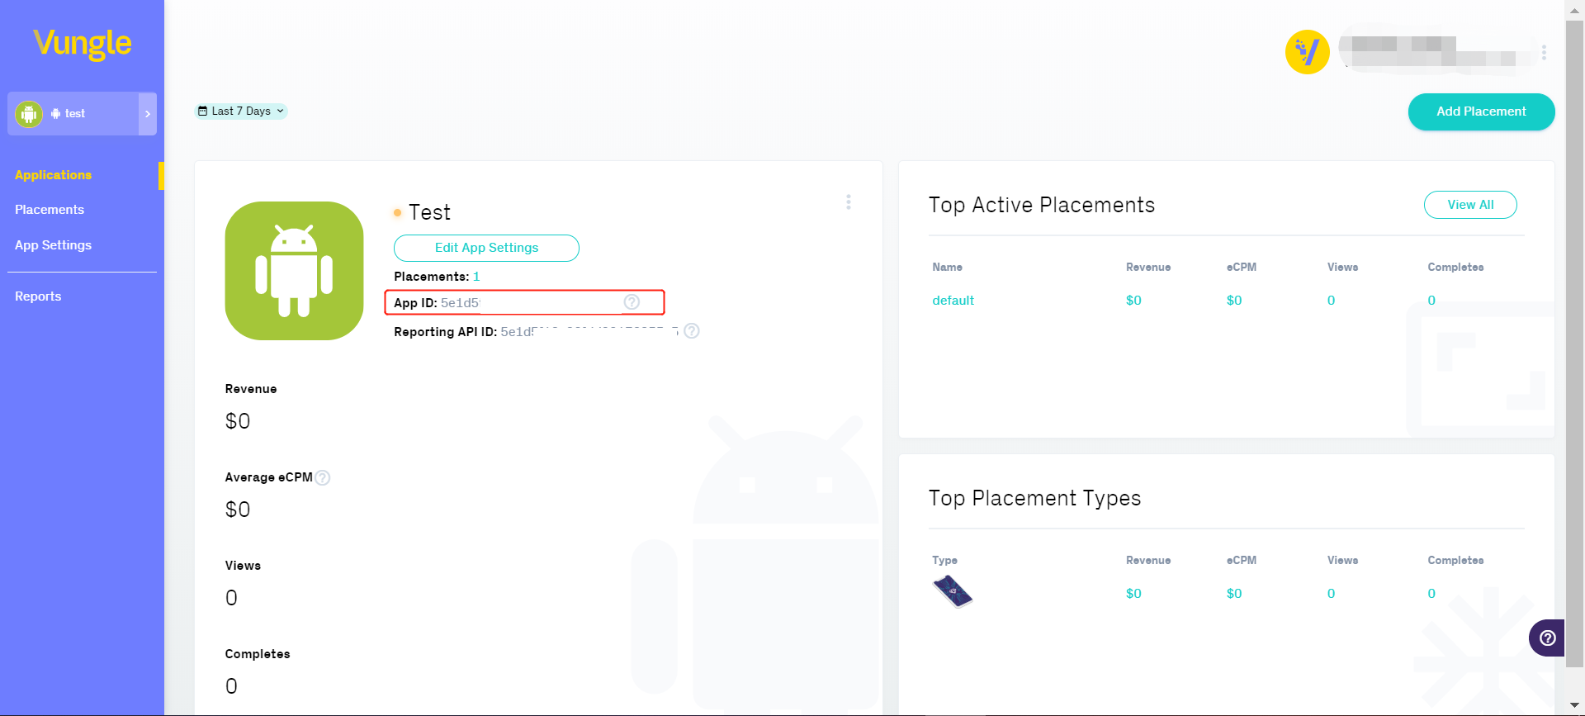
Task: Open the account options menu beside the username
Action: click(1545, 52)
